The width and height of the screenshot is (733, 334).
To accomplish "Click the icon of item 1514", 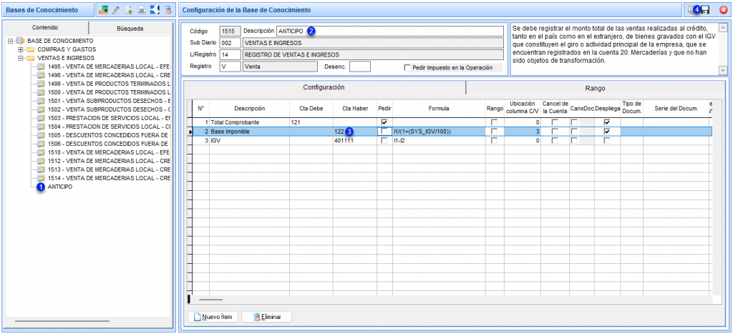I will 42,179.
